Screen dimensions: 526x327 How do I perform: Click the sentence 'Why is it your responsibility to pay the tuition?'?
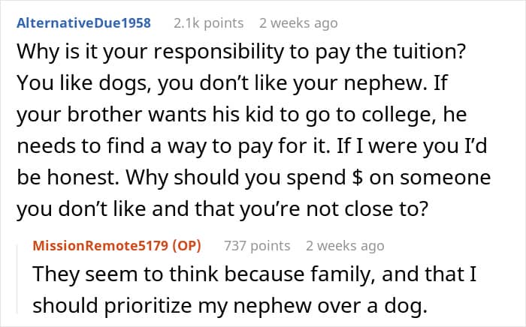tap(241, 52)
